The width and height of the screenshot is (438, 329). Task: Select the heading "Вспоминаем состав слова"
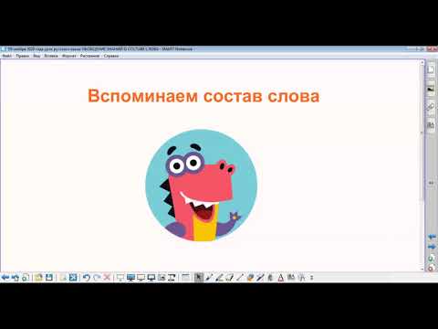click(x=203, y=97)
